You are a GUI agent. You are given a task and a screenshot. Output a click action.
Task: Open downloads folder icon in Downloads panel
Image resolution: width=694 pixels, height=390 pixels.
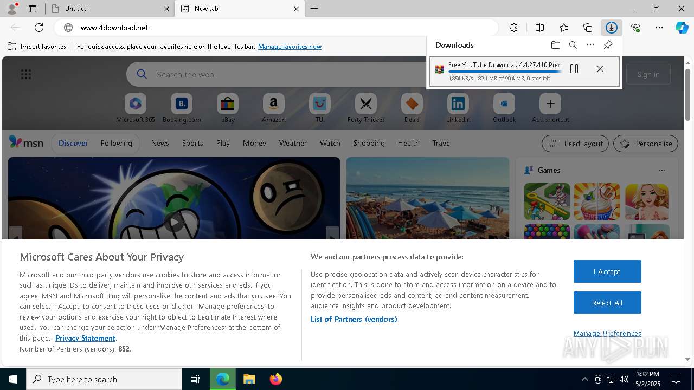click(x=555, y=45)
